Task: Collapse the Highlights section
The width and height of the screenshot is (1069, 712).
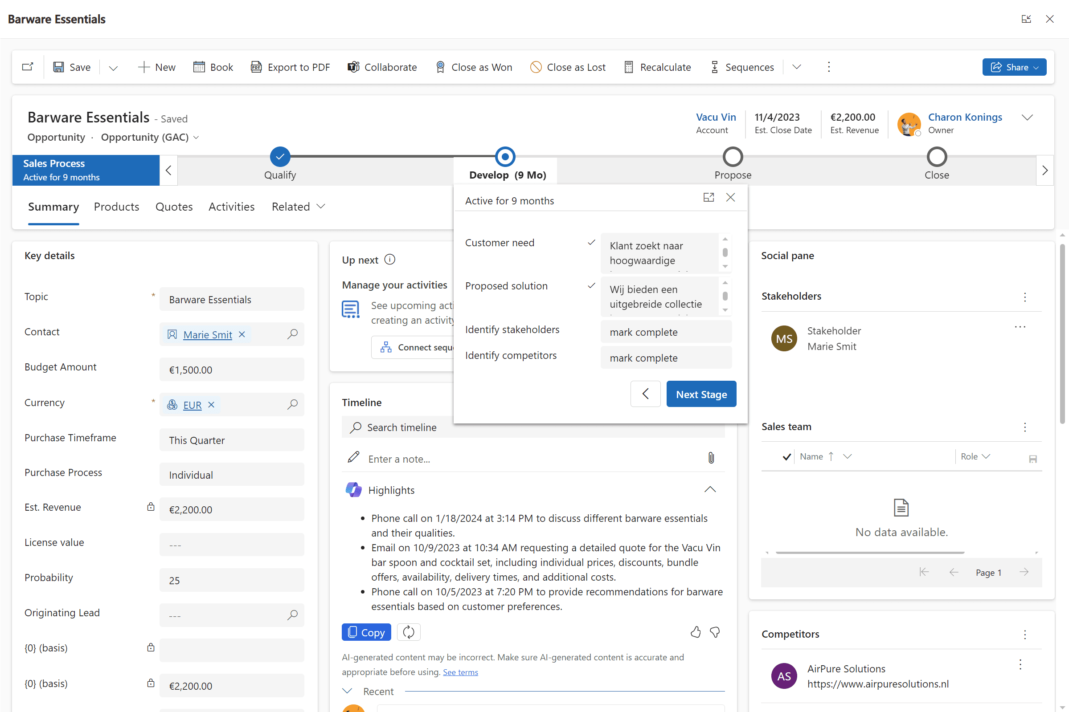Action: (x=710, y=489)
